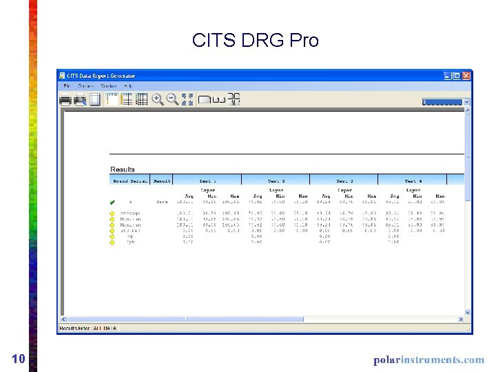The height and width of the screenshot is (372, 496).
Task: Select the no-gridlines report view icon
Action: 112,100
